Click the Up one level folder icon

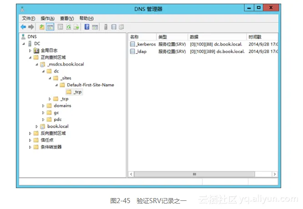(x=42, y=27)
